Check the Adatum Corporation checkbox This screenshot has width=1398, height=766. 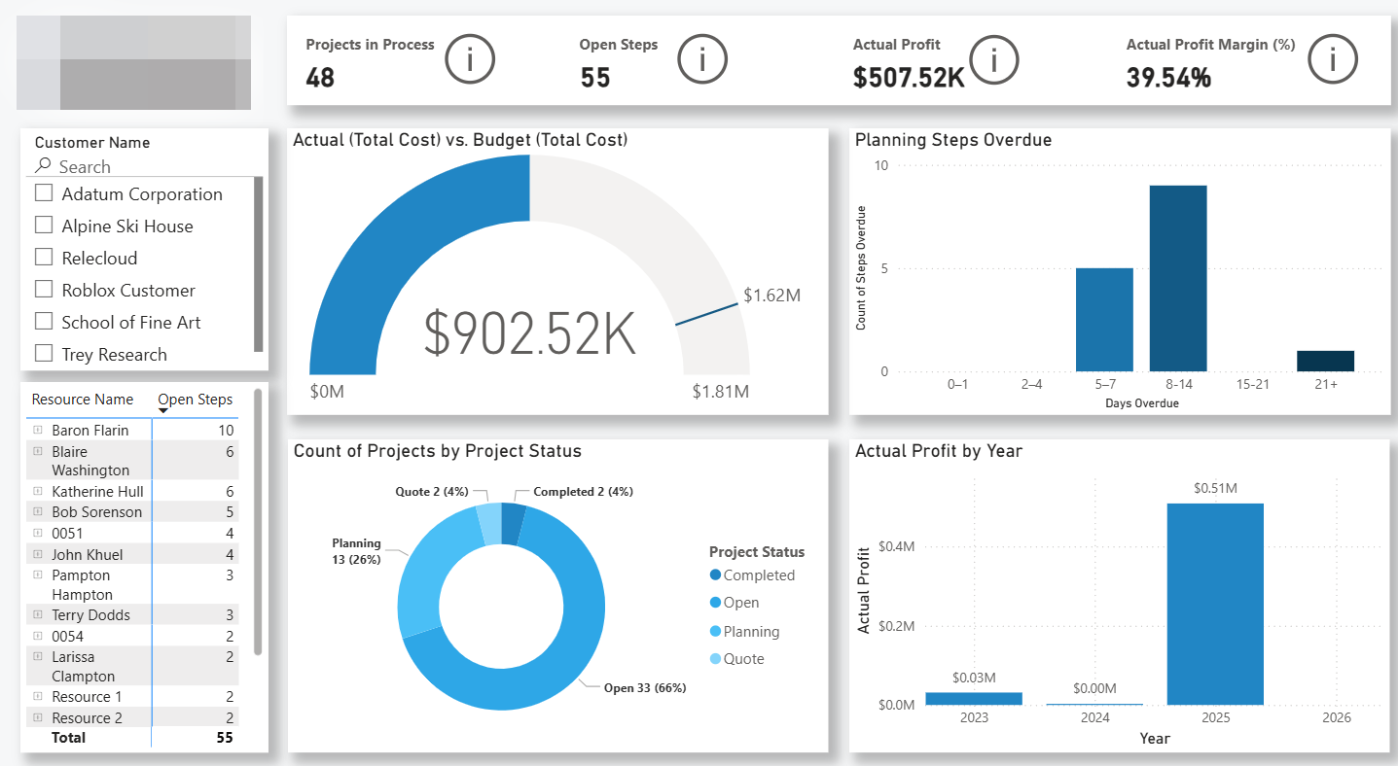point(44,193)
